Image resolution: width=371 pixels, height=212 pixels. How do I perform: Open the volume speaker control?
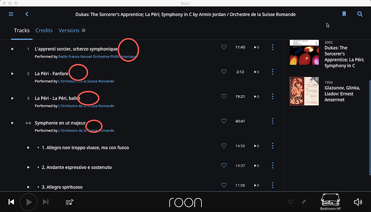[358, 202]
